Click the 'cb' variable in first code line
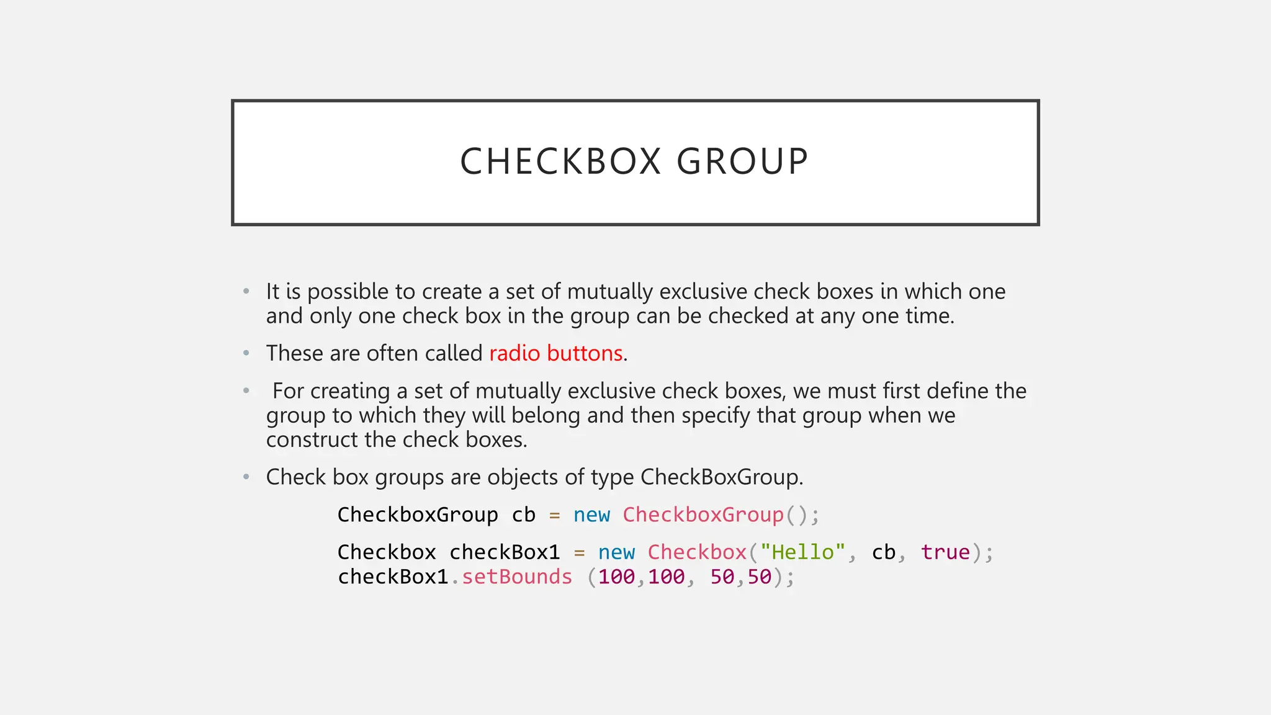Screen dimensions: 1271x715 (x=523, y=515)
